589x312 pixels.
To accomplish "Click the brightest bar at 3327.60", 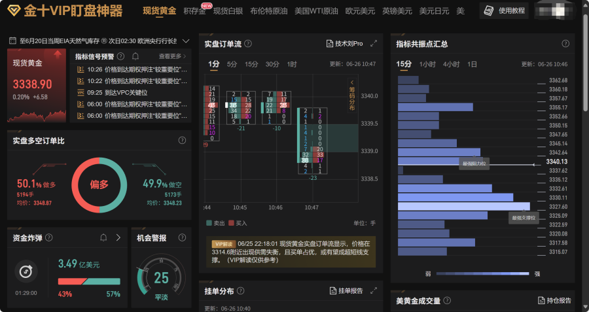I will pyautogui.click(x=464, y=207).
